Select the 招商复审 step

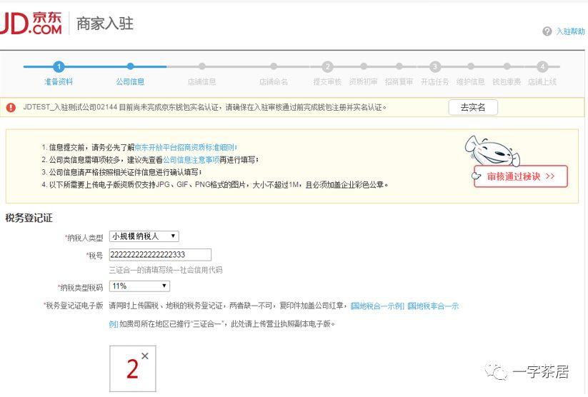pyautogui.click(x=399, y=74)
